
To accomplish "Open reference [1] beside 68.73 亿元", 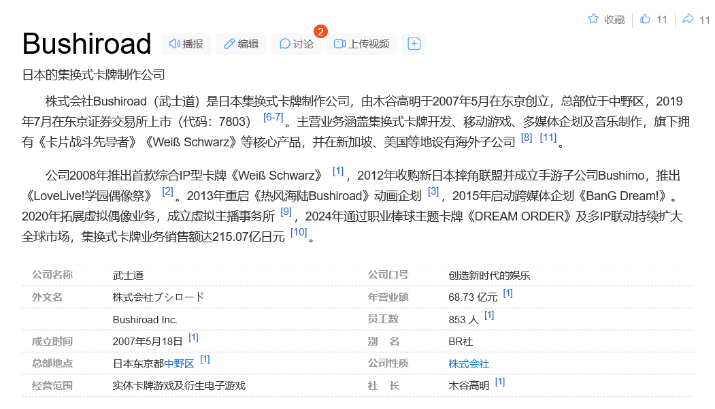I will 508,293.
